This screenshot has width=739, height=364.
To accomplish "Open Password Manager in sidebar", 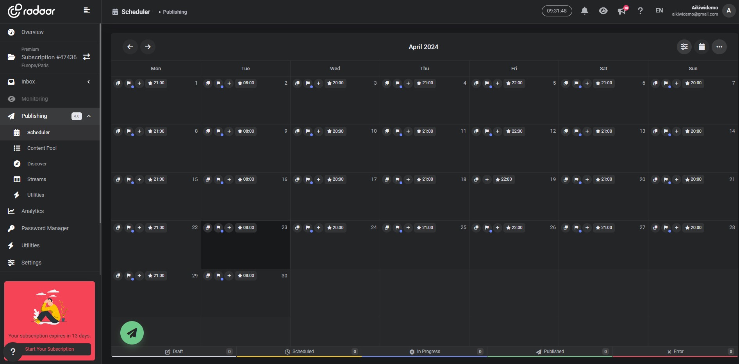I will coord(50,228).
